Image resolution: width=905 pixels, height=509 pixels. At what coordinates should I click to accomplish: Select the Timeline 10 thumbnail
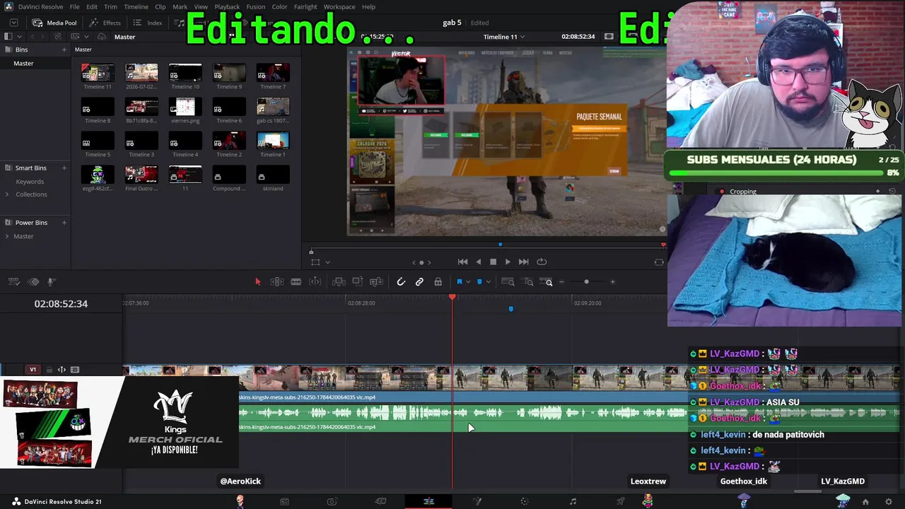pyautogui.click(x=185, y=72)
